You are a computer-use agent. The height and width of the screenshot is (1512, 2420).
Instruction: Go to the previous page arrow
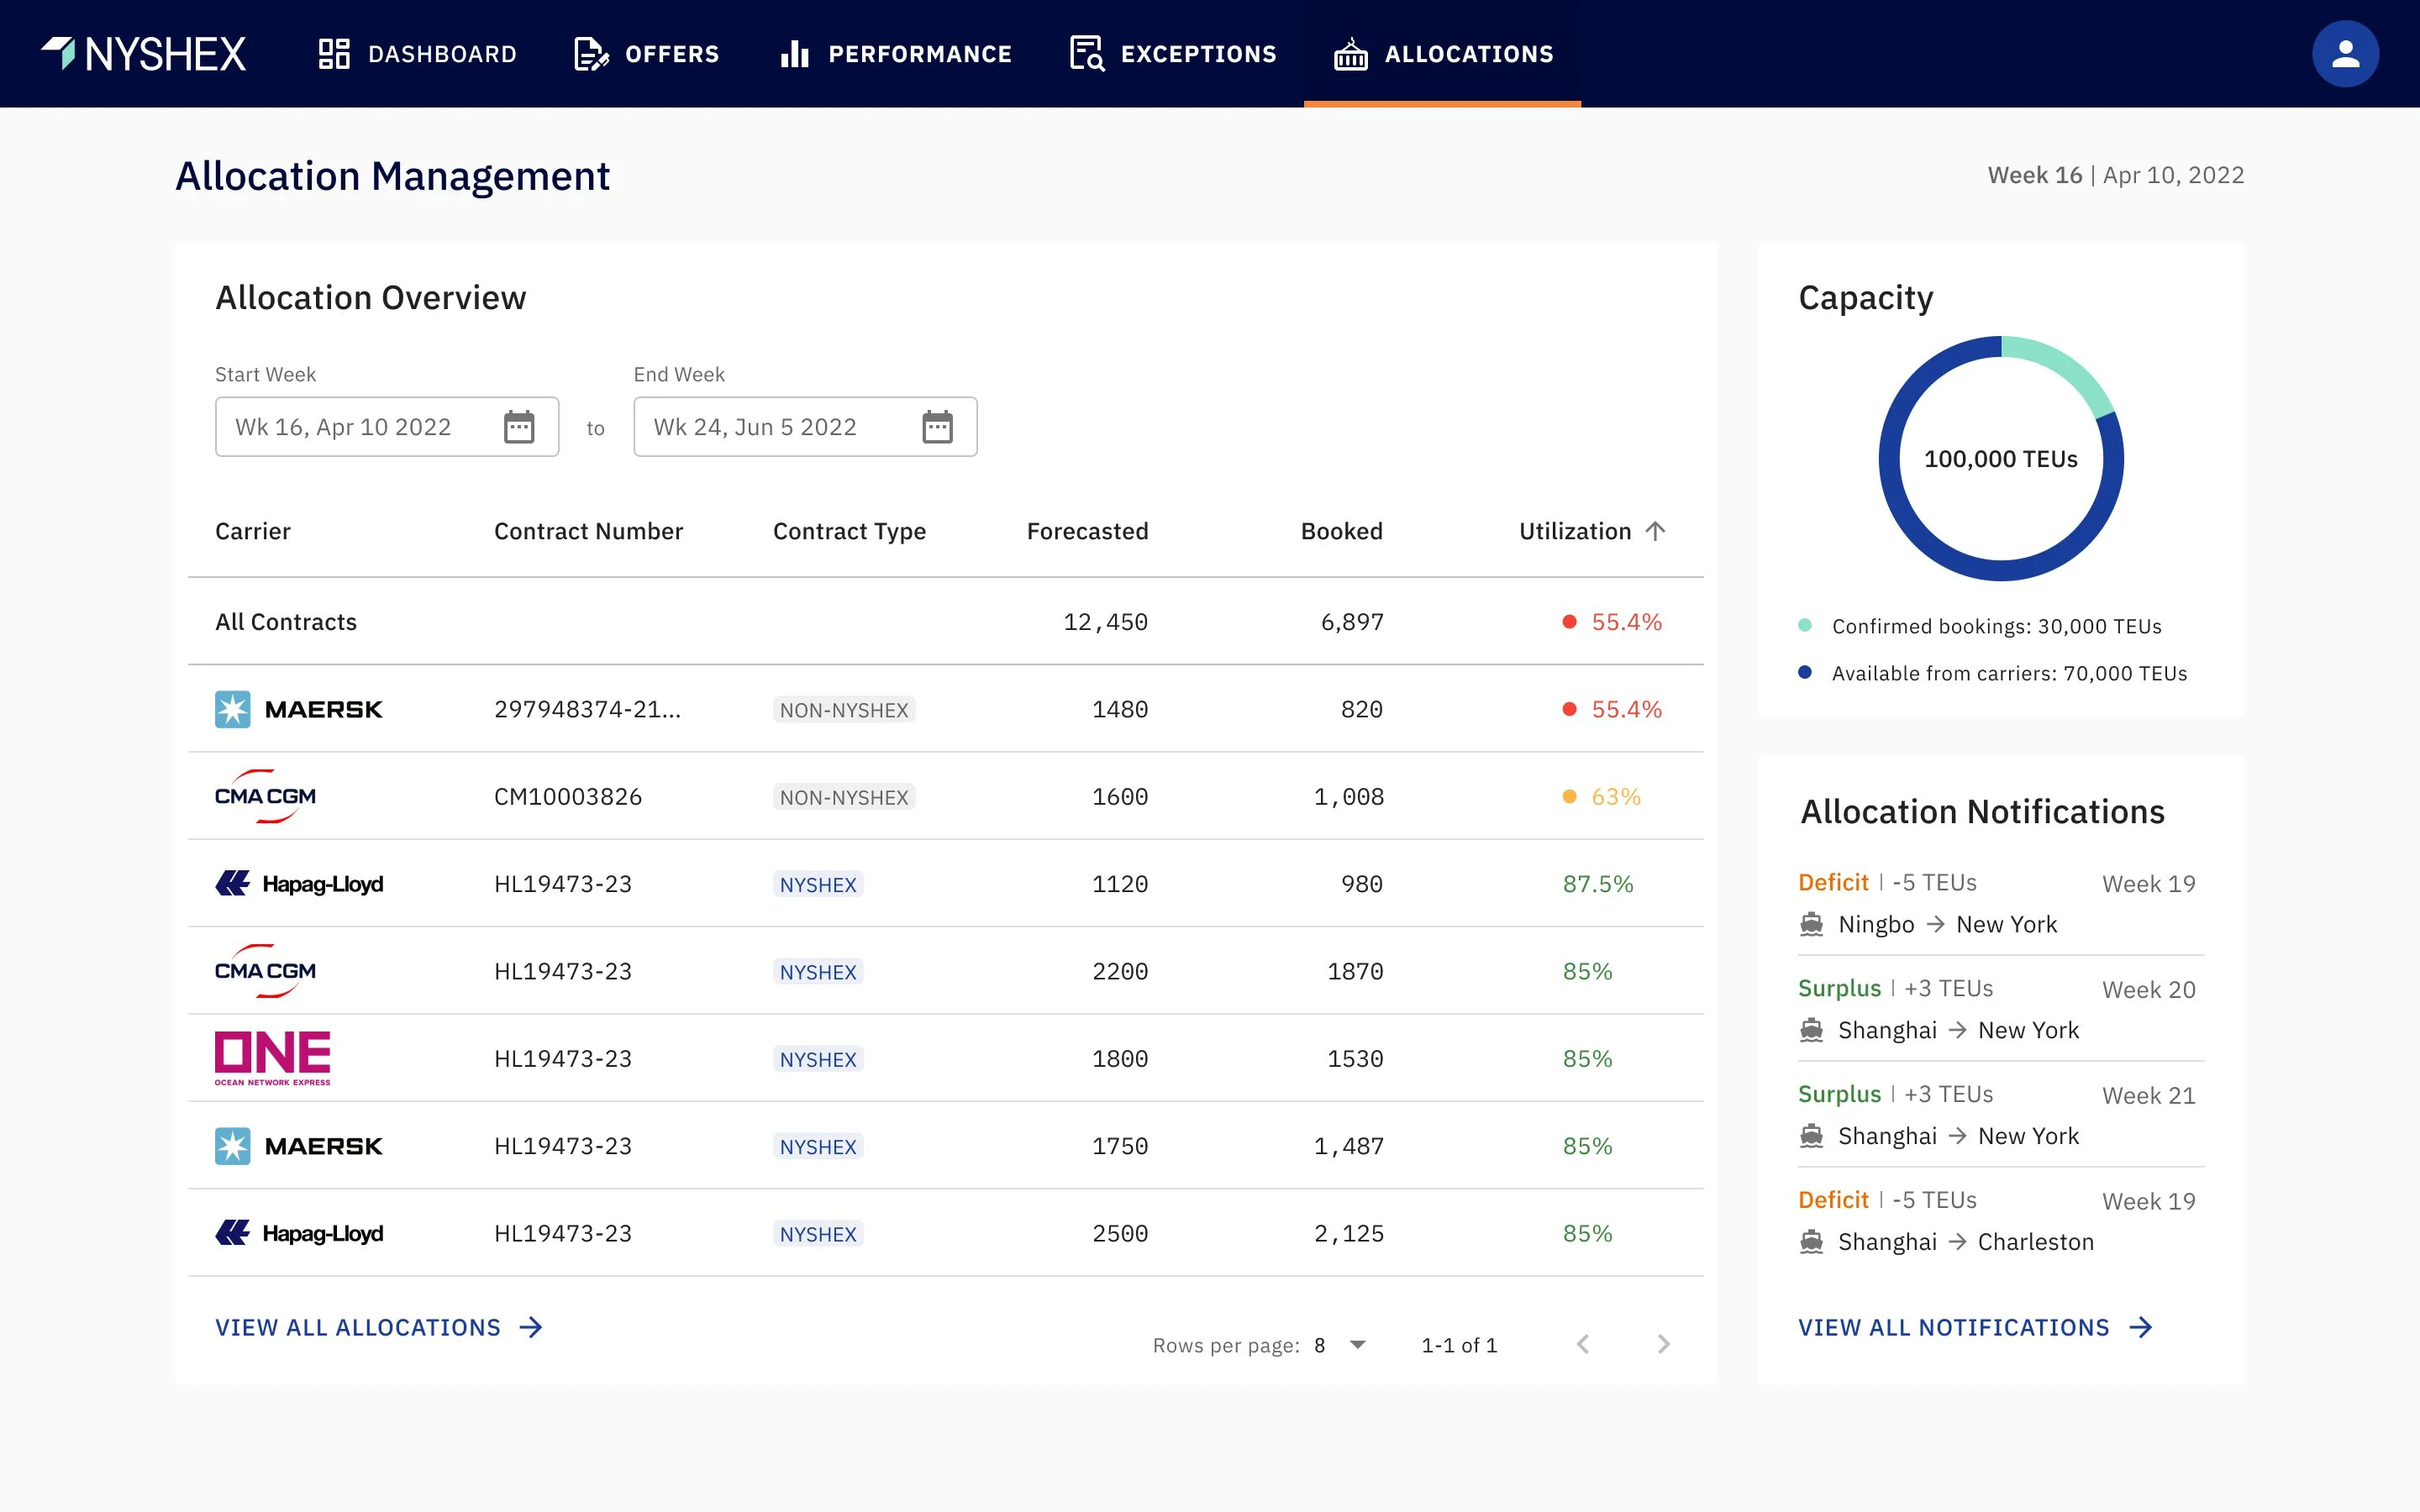click(1582, 1344)
